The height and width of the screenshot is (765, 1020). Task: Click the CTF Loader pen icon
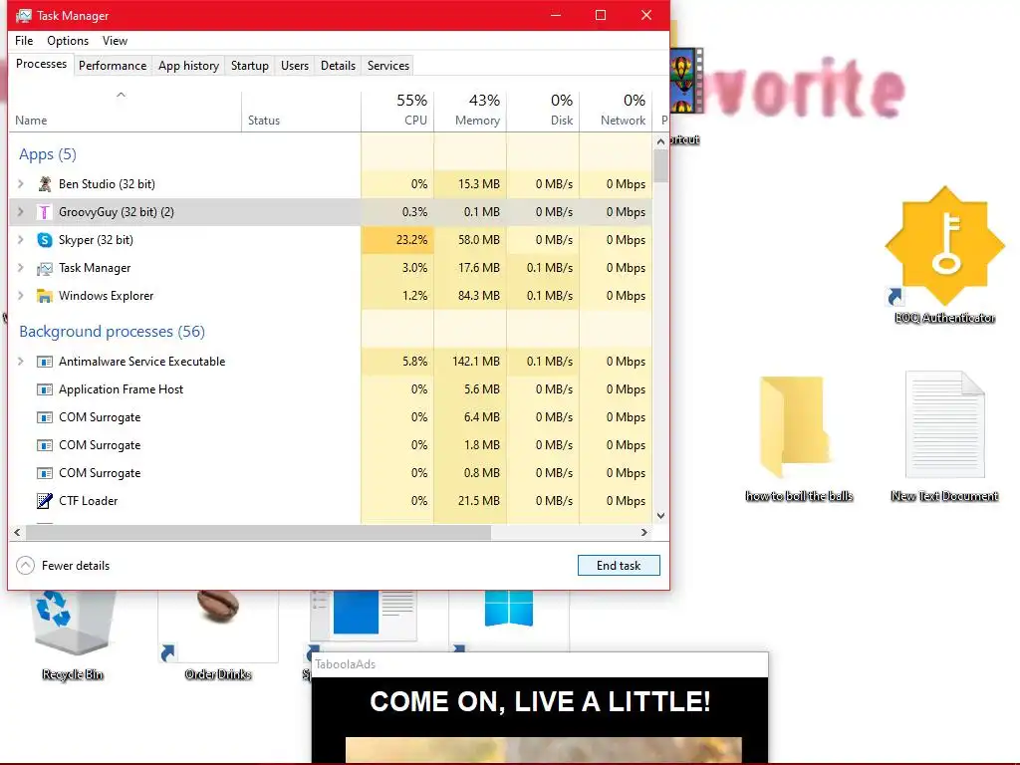[x=44, y=501]
